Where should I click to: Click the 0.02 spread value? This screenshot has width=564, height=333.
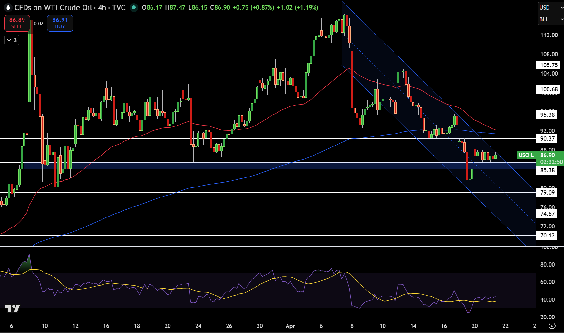click(38, 23)
